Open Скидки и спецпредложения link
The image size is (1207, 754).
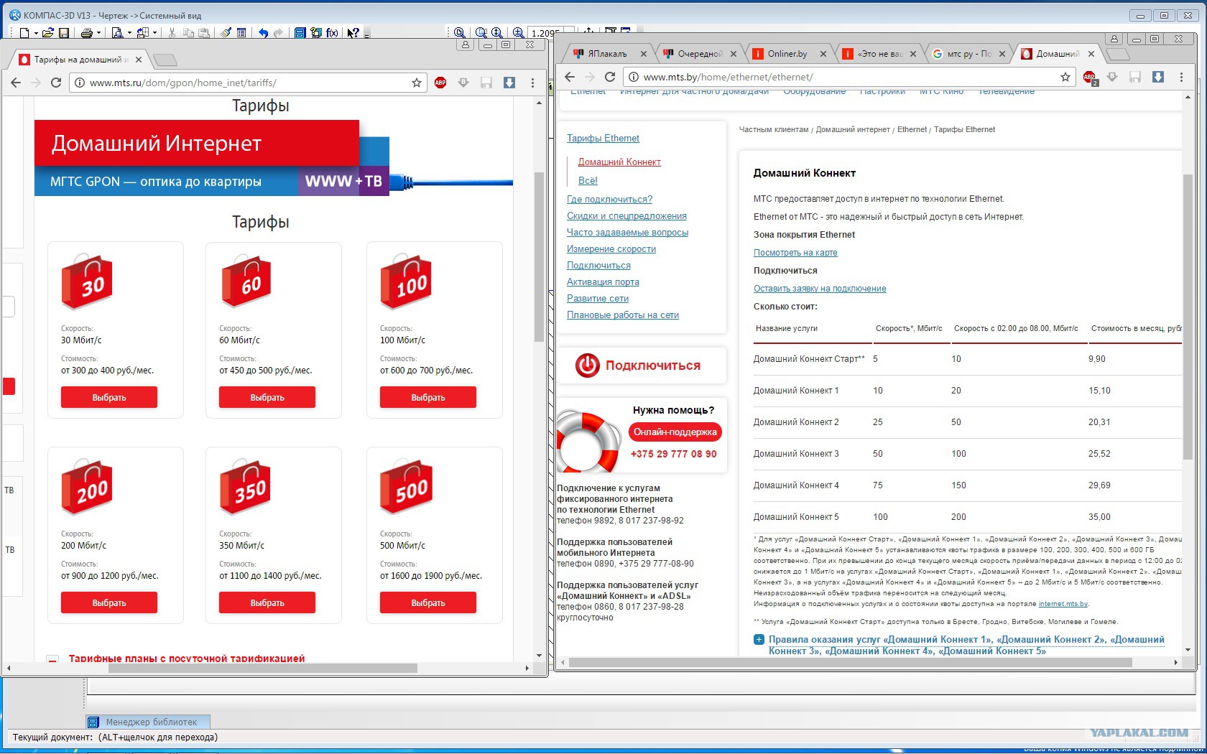(626, 215)
